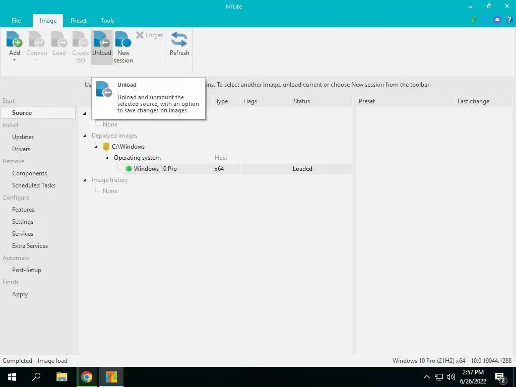The width and height of the screenshot is (516, 387).
Task: Open the File menu
Action: point(16,20)
